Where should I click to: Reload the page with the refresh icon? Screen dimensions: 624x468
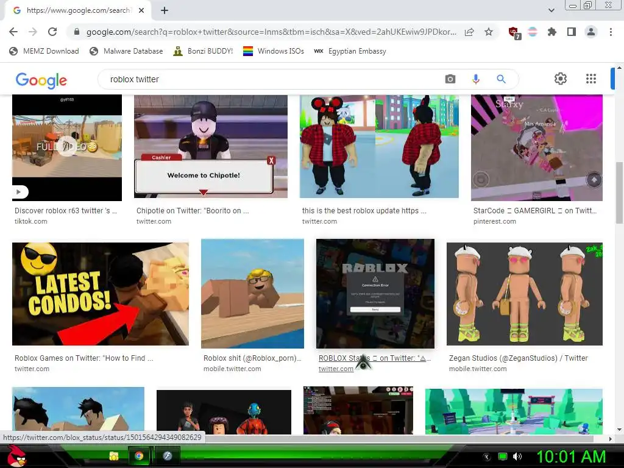coord(52,32)
